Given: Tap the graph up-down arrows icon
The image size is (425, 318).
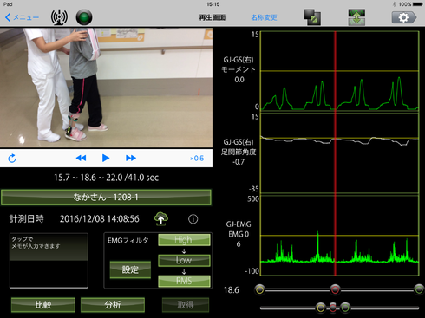Looking at the screenshot, I should click(356, 17).
